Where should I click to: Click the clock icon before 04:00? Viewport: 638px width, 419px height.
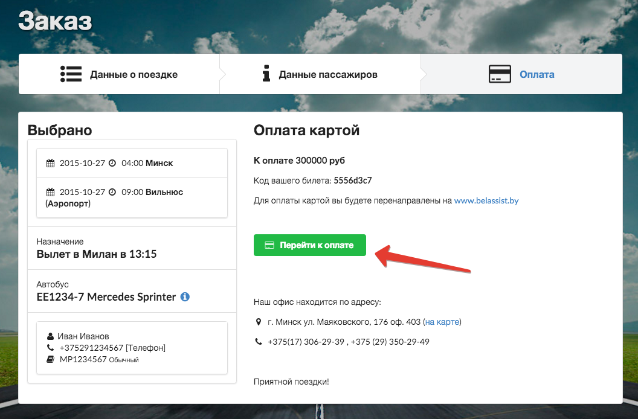click(112, 163)
